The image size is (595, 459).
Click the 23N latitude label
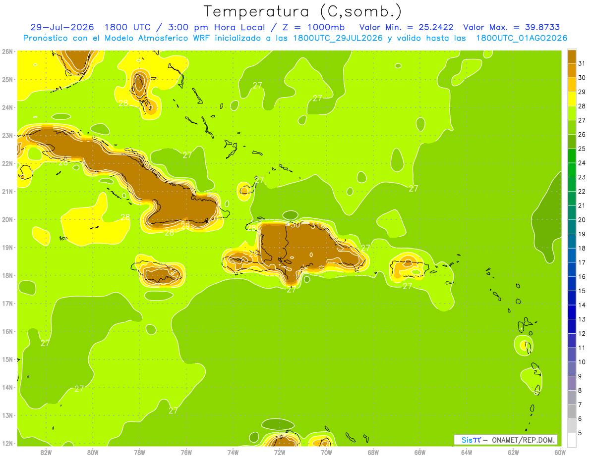point(7,135)
